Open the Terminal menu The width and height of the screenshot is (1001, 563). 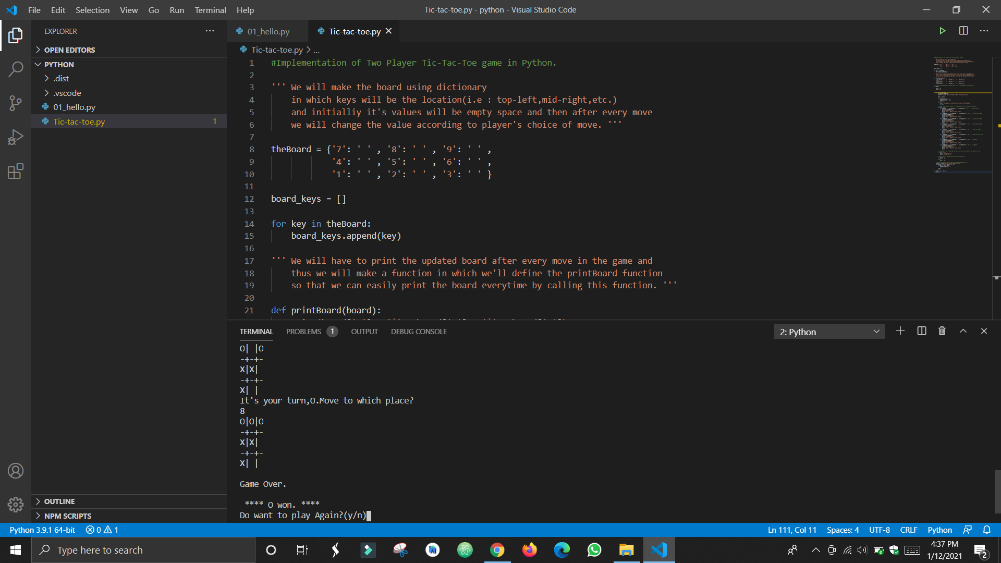(x=210, y=10)
